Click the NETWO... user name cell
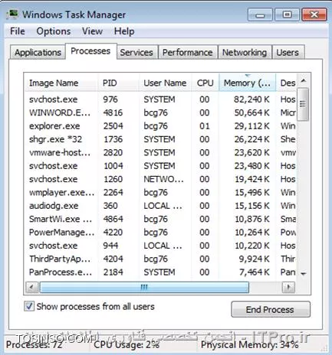The height and width of the screenshot is (355, 332). (163, 179)
